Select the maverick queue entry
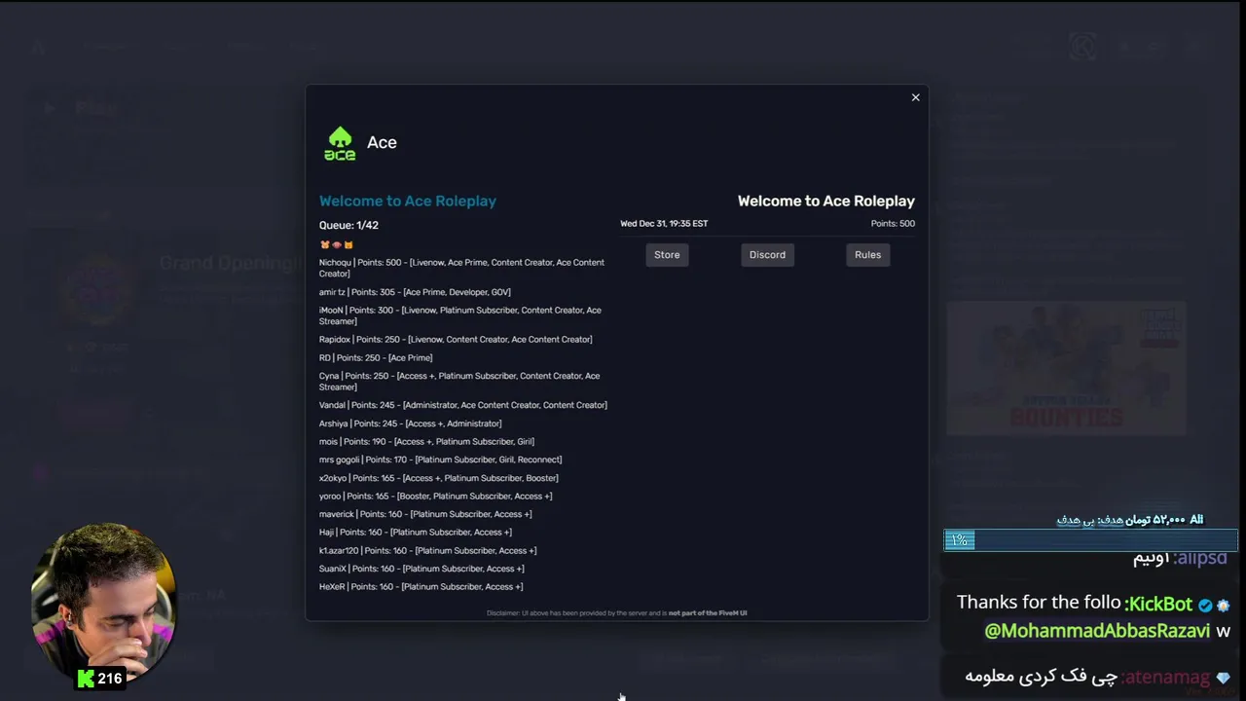The width and height of the screenshot is (1246, 701). (x=425, y=514)
